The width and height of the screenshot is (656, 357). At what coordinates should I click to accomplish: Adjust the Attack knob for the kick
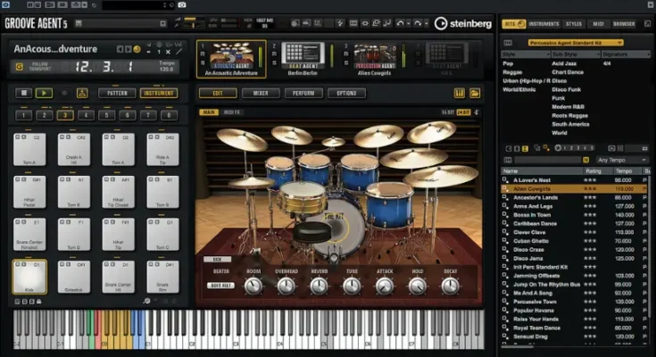[385, 286]
